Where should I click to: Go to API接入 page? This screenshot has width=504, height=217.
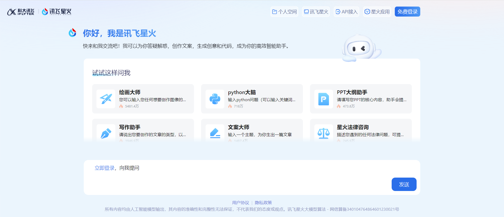[346, 12]
